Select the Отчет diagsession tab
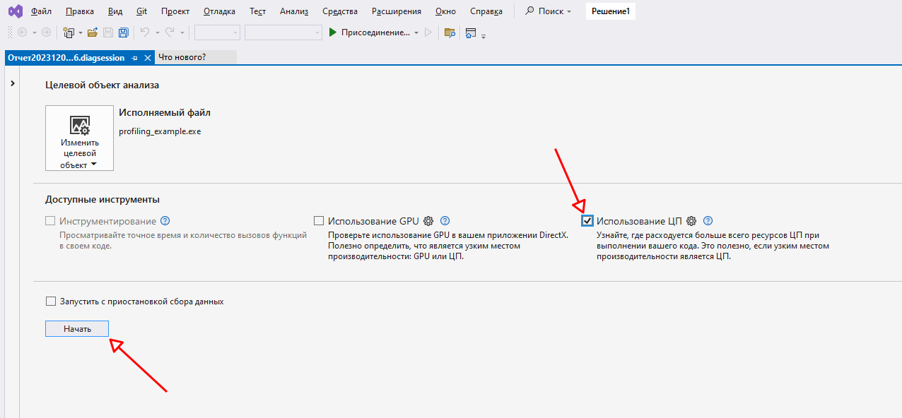 pos(66,58)
